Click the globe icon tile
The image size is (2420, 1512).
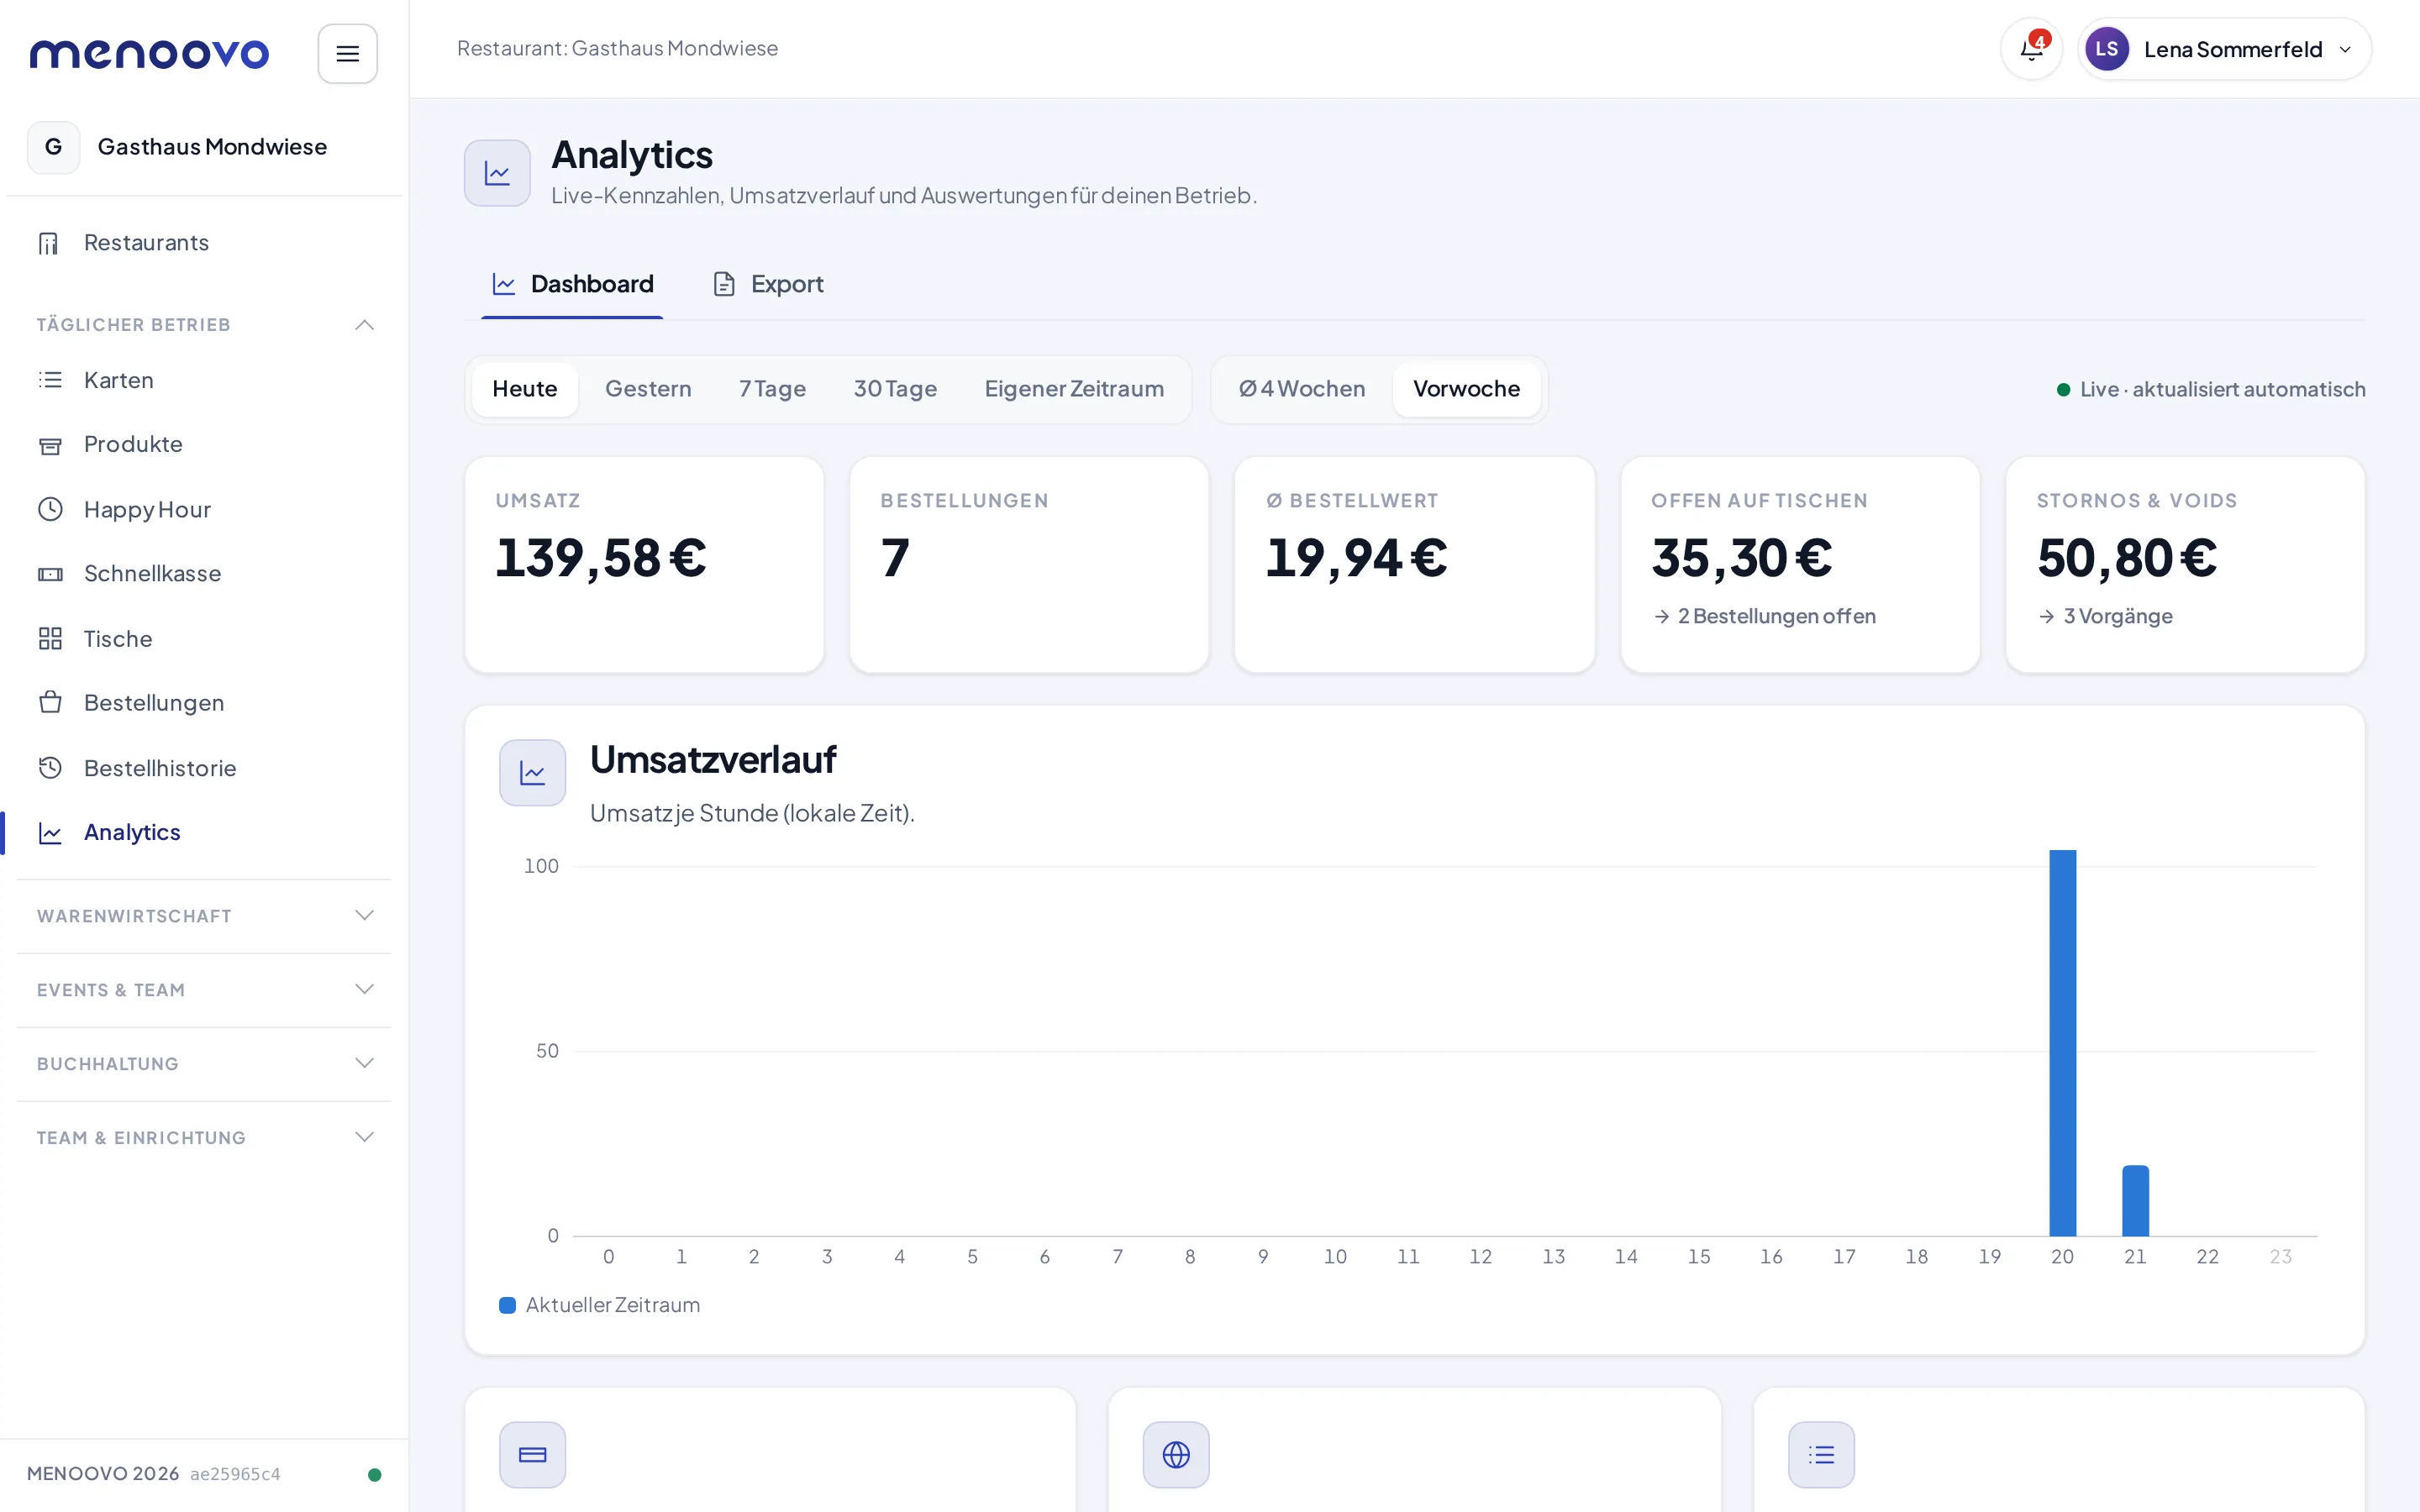tap(1176, 1454)
